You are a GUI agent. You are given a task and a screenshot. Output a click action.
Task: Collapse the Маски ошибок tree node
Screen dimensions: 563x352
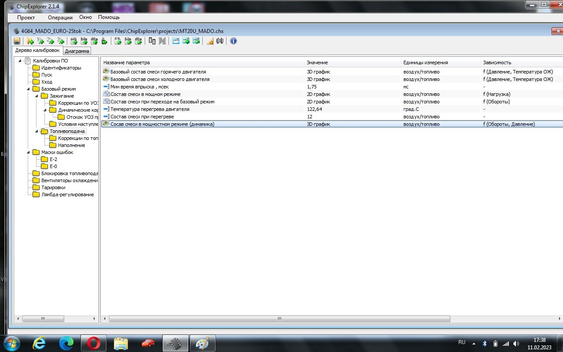[x=29, y=152]
